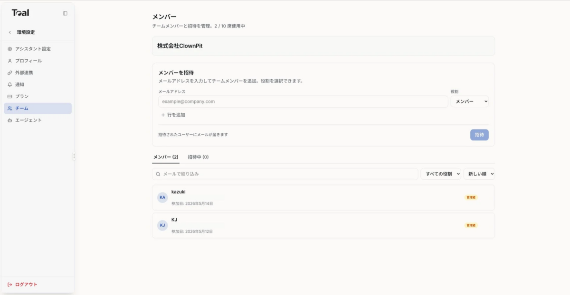
Task: Click the 通知 bell icon
Action: tap(10, 84)
